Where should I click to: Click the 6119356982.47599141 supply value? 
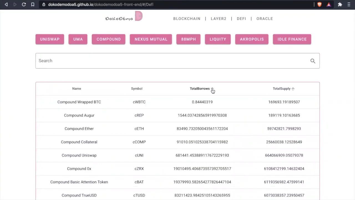pos(284,182)
